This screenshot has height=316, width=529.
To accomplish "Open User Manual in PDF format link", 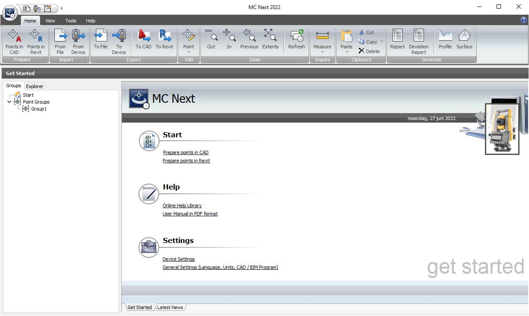I will coord(190,214).
